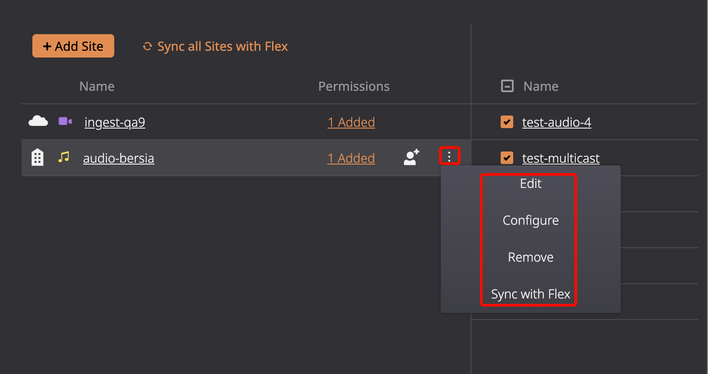The image size is (708, 374).
Task: Open the test-audio-4 link
Action: click(x=556, y=122)
